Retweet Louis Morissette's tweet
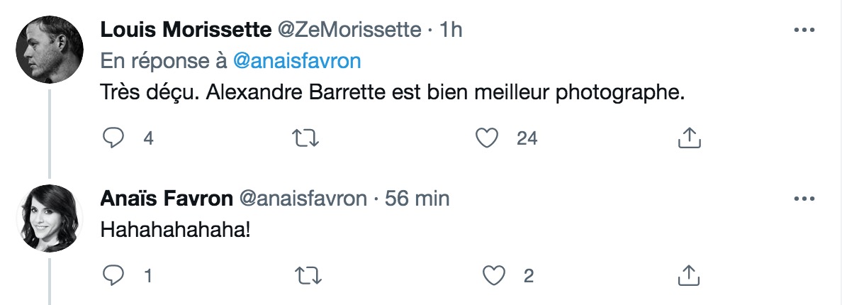The width and height of the screenshot is (842, 305). 305,138
